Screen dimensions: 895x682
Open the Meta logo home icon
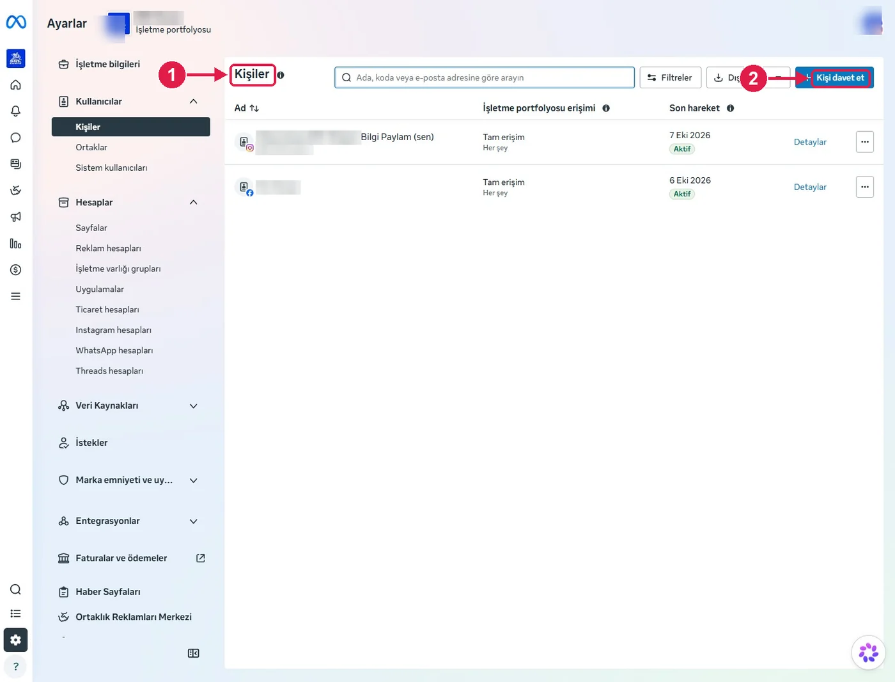pos(16,22)
